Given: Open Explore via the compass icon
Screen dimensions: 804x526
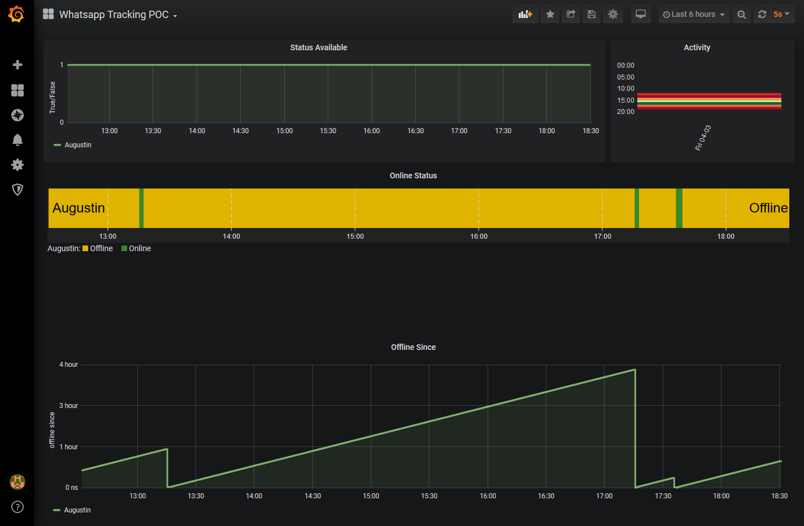Looking at the screenshot, I should 18,115.
